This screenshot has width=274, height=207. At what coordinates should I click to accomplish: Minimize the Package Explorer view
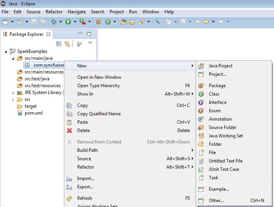coord(80,33)
